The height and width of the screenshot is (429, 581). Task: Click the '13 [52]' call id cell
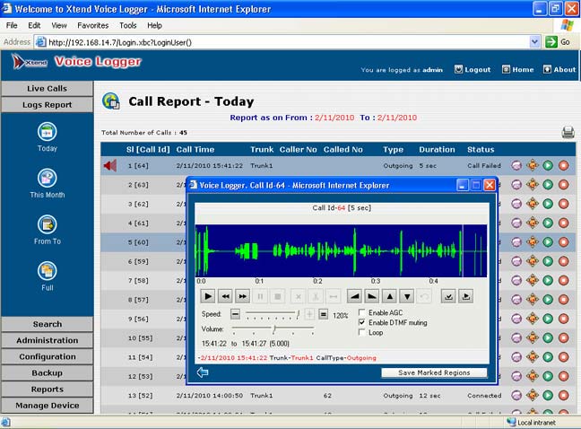point(140,396)
